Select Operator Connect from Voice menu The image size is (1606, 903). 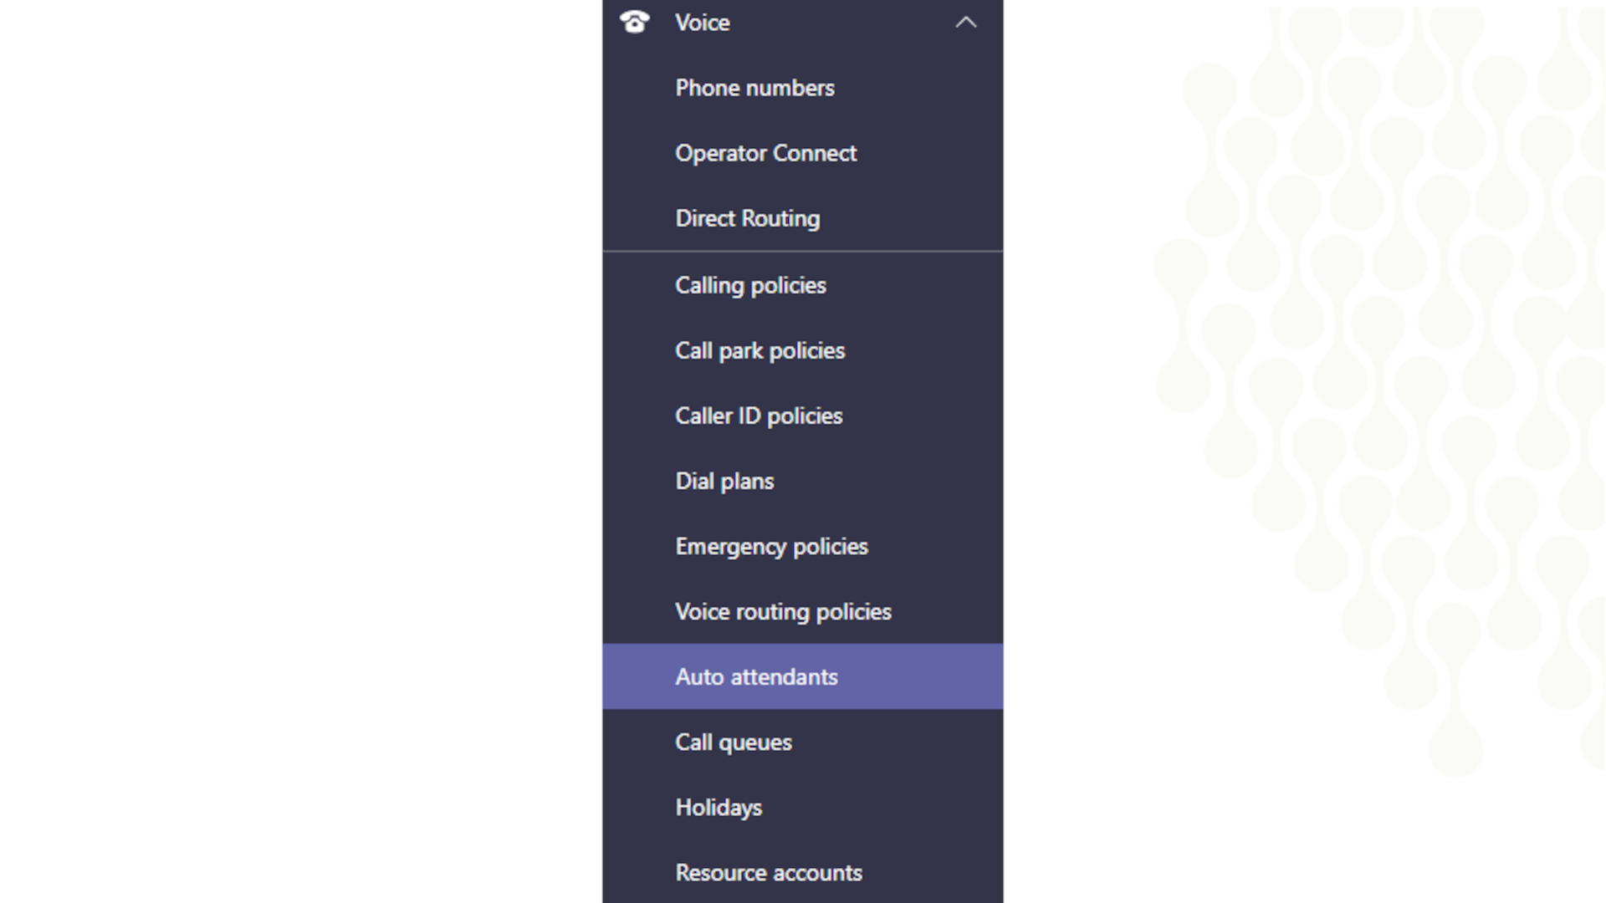765,153
